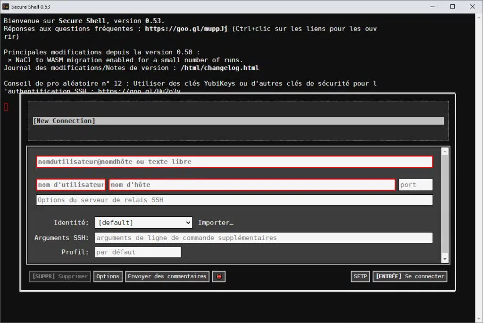Focus the nom d'hôte field
The image size is (483, 323).
pos(252,185)
